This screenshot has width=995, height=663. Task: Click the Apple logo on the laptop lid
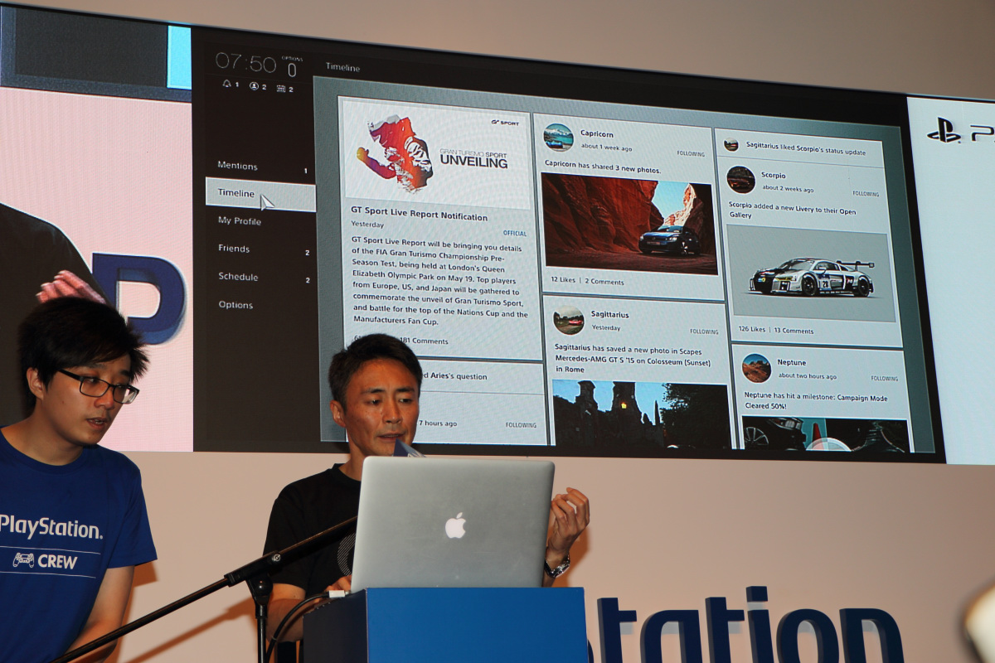click(455, 525)
